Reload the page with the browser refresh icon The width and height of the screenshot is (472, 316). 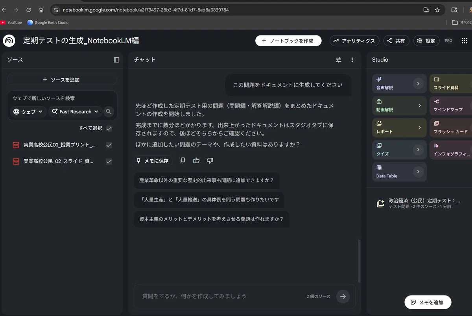(28, 10)
